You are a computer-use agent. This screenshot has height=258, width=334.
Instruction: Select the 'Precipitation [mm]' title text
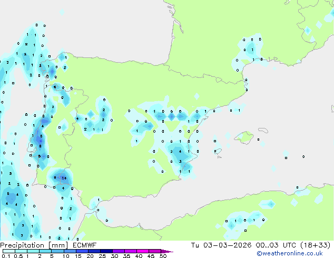point(34,245)
